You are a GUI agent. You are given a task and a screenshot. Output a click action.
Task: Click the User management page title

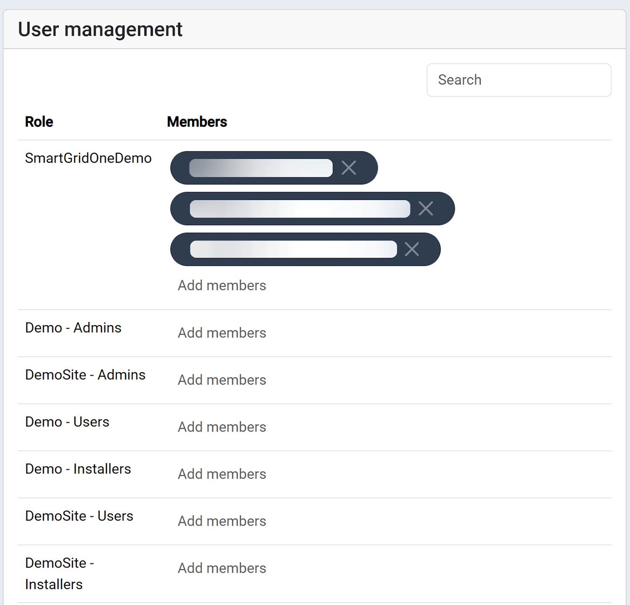pyautogui.click(x=100, y=29)
